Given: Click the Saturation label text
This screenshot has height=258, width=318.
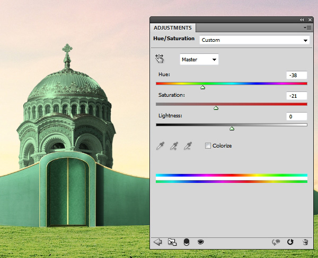Looking at the screenshot, I should pos(172,95).
